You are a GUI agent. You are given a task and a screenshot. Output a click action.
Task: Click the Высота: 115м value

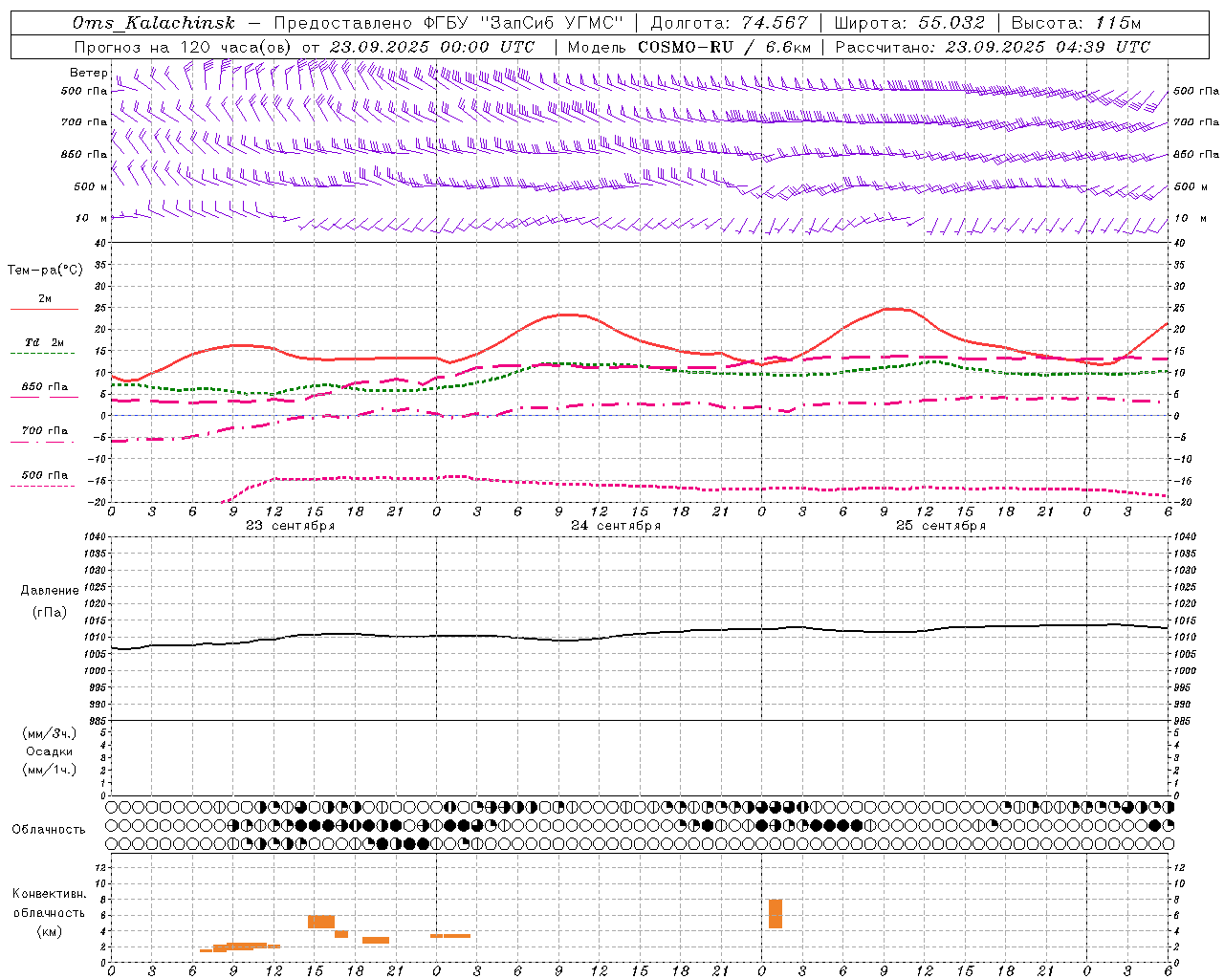point(1076,23)
